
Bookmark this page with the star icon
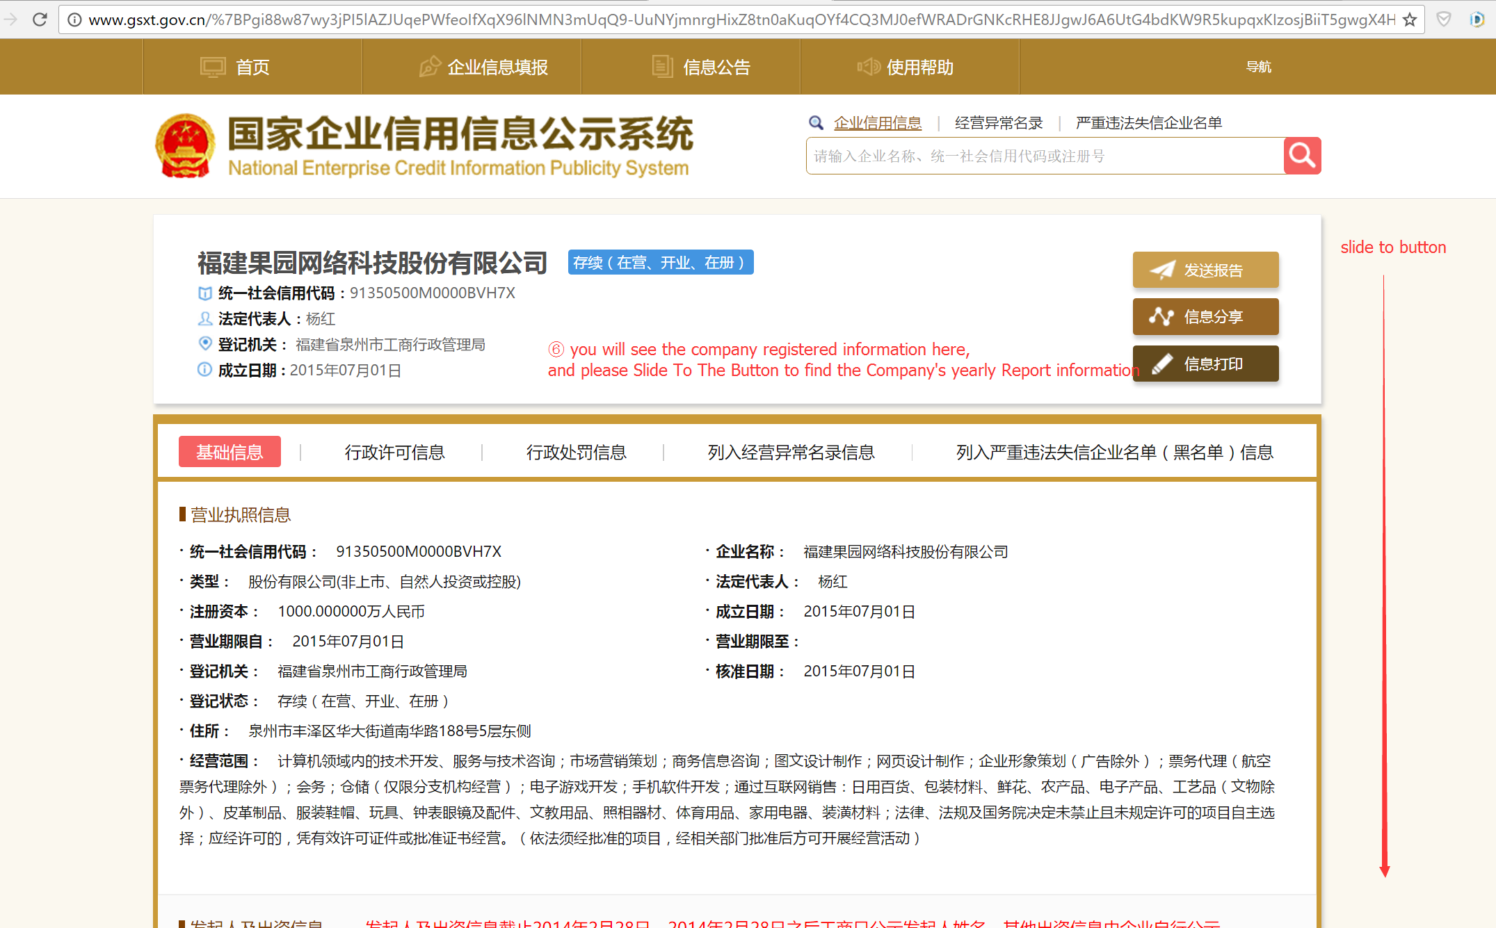1410,19
